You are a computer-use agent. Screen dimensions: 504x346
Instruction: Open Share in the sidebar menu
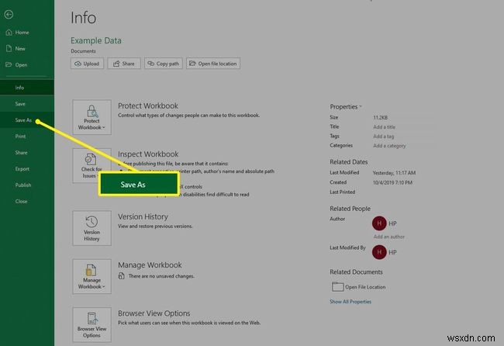coord(21,152)
